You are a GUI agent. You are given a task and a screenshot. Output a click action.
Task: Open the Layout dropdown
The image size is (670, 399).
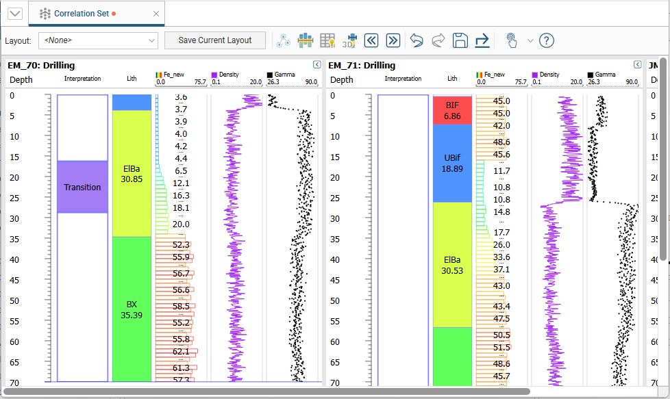tap(98, 40)
